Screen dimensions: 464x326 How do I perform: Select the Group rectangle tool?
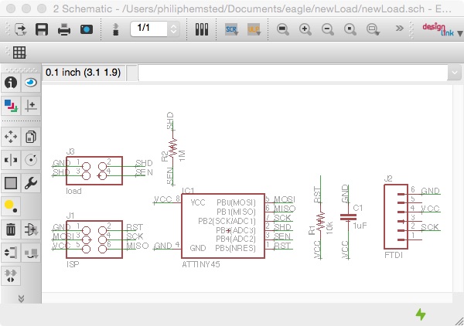tap(11, 183)
